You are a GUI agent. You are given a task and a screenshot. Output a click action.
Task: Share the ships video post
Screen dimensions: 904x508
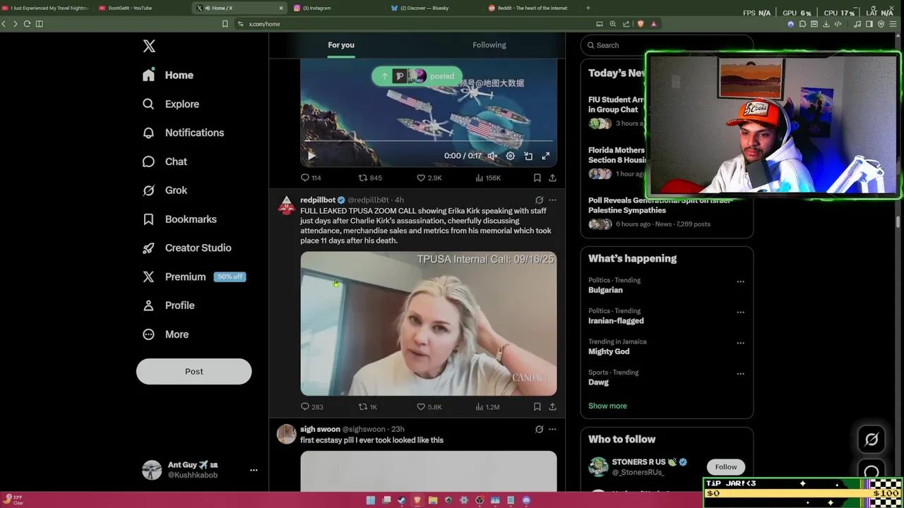point(552,178)
